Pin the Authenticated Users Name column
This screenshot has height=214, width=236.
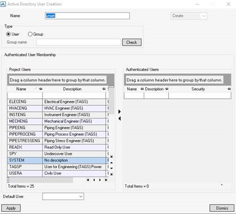tap(142, 89)
